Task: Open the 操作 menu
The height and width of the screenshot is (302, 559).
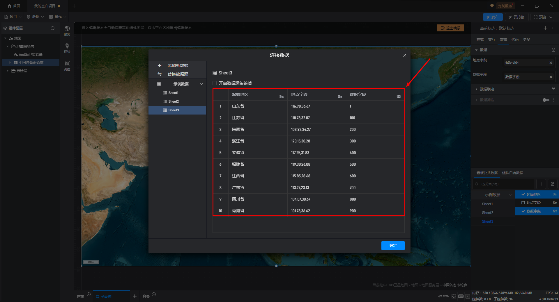Action: click(x=58, y=17)
